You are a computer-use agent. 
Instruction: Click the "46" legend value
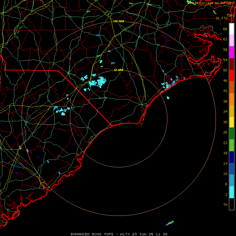pos(225,81)
